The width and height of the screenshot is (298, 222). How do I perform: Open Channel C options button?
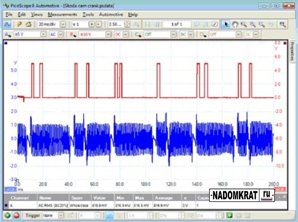[x=138, y=34]
